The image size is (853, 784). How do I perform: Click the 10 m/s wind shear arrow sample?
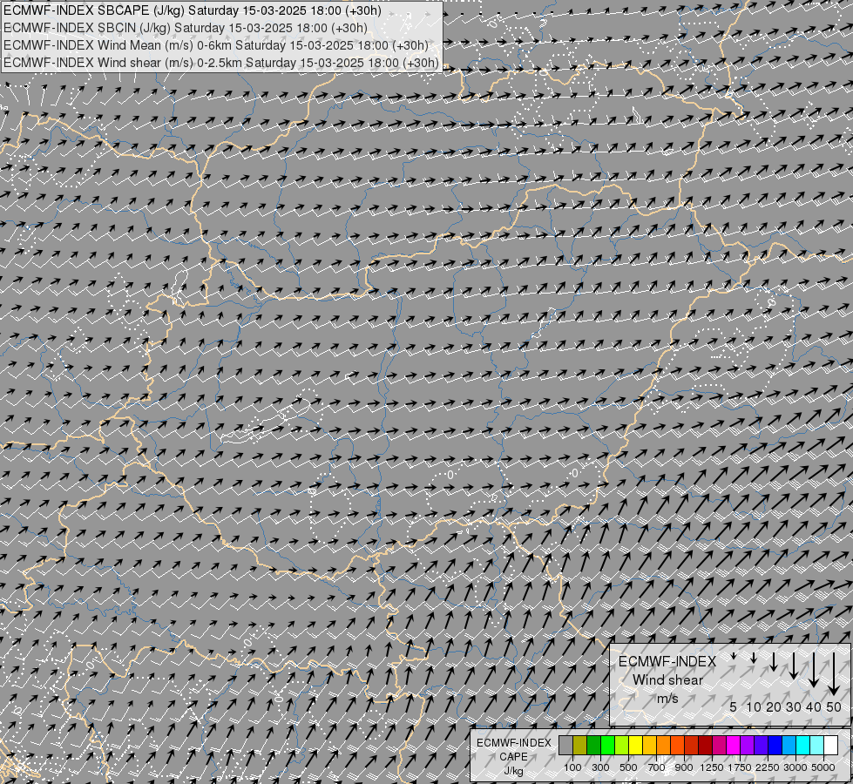coord(754,659)
